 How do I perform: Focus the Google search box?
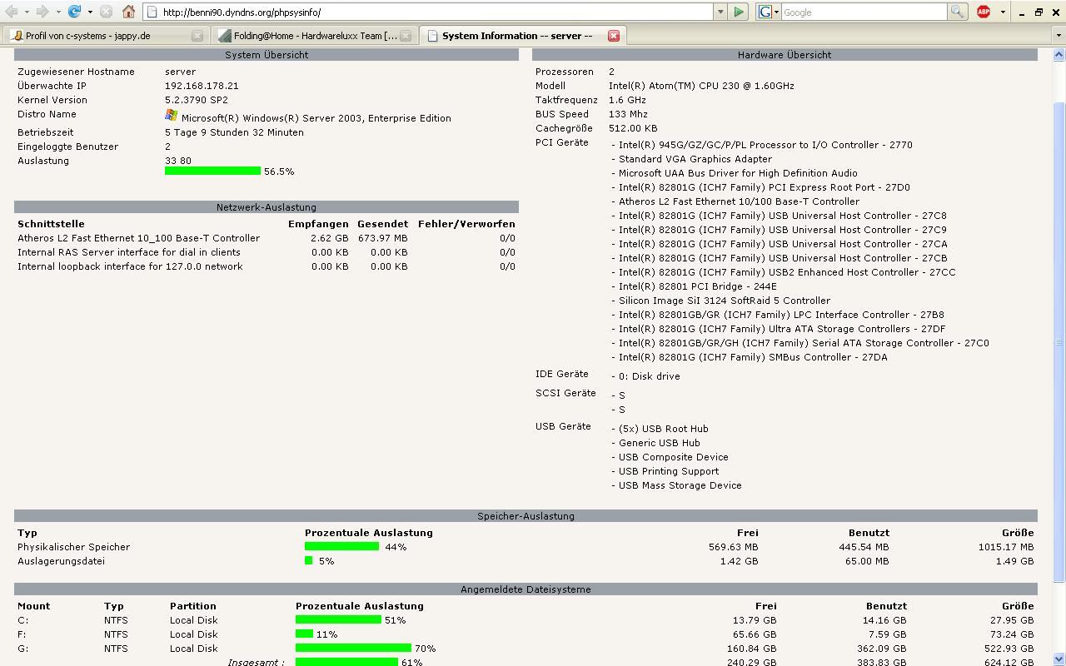pyautogui.click(x=864, y=12)
